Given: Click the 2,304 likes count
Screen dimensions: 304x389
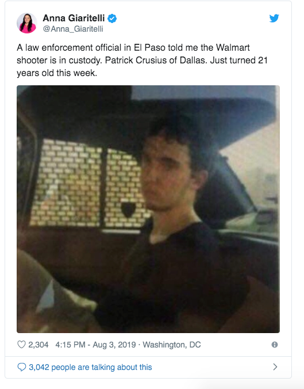Looking at the screenshot, I should click(39, 345).
